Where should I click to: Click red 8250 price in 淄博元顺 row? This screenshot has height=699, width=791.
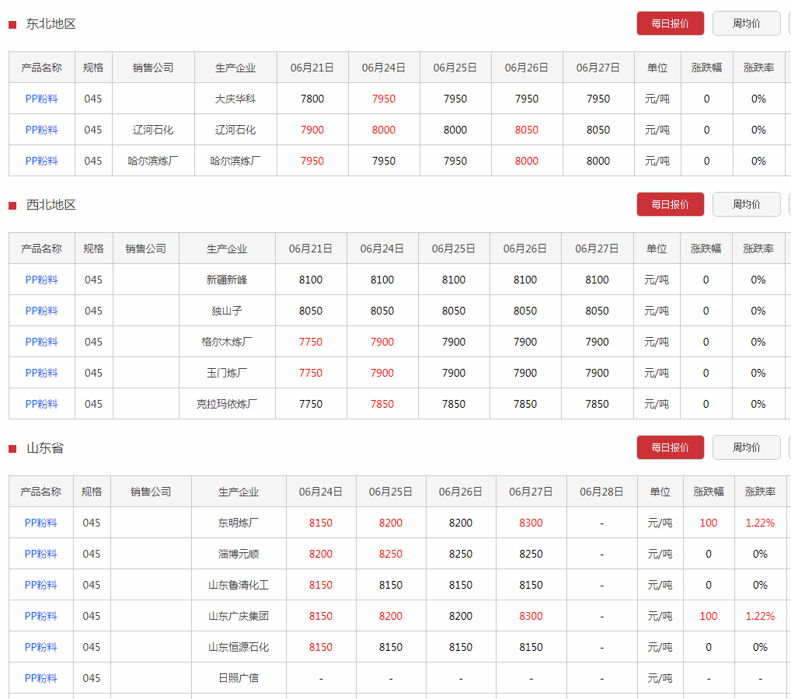pyautogui.click(x=391, y=555)
